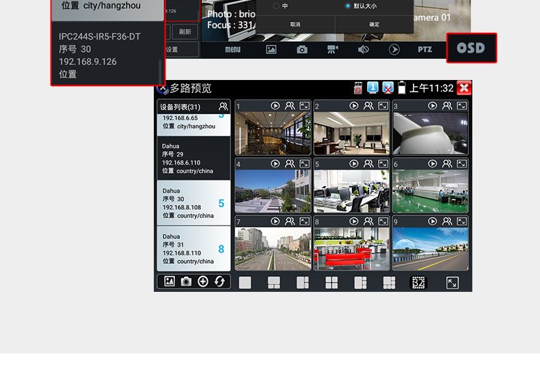
Task: Open users icon on channel 5
Action: (x=368, y=163)
